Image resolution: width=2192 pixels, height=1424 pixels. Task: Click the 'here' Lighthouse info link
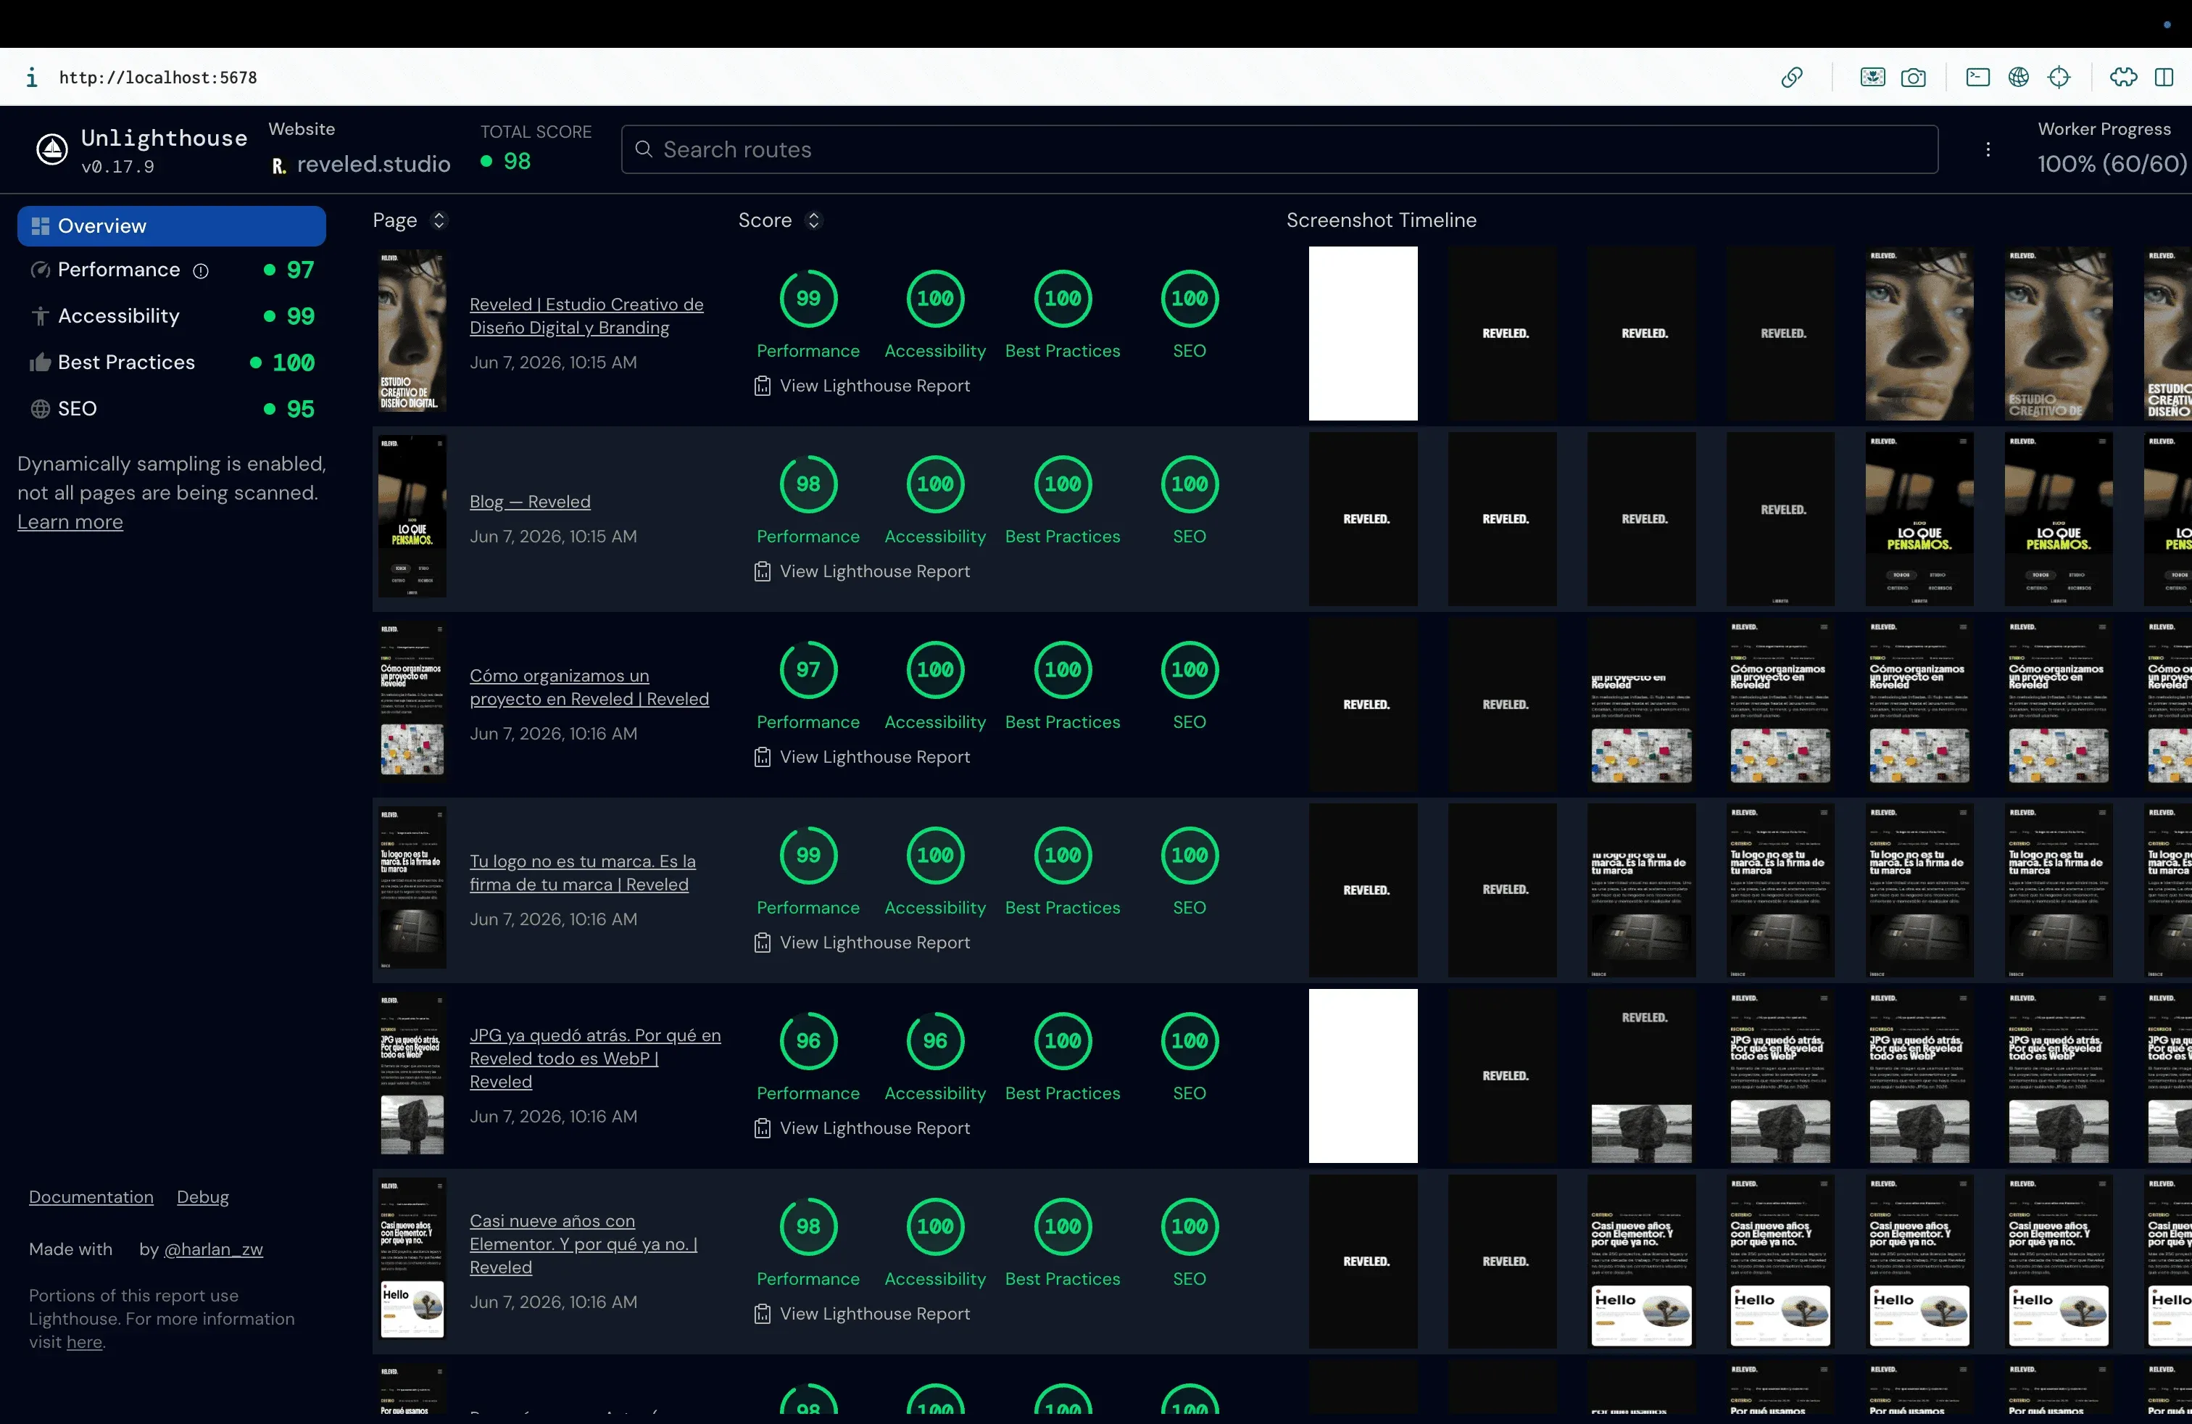tap(84, 1342)
